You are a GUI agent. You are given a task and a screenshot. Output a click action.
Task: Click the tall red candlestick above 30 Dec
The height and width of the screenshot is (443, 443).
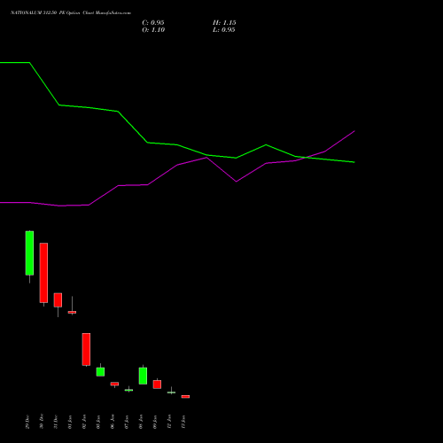[43, 273]
